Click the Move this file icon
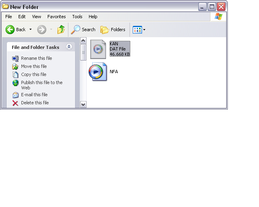 (x=15, y=67)
